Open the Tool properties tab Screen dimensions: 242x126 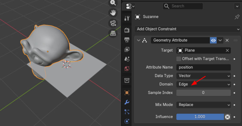127,18
